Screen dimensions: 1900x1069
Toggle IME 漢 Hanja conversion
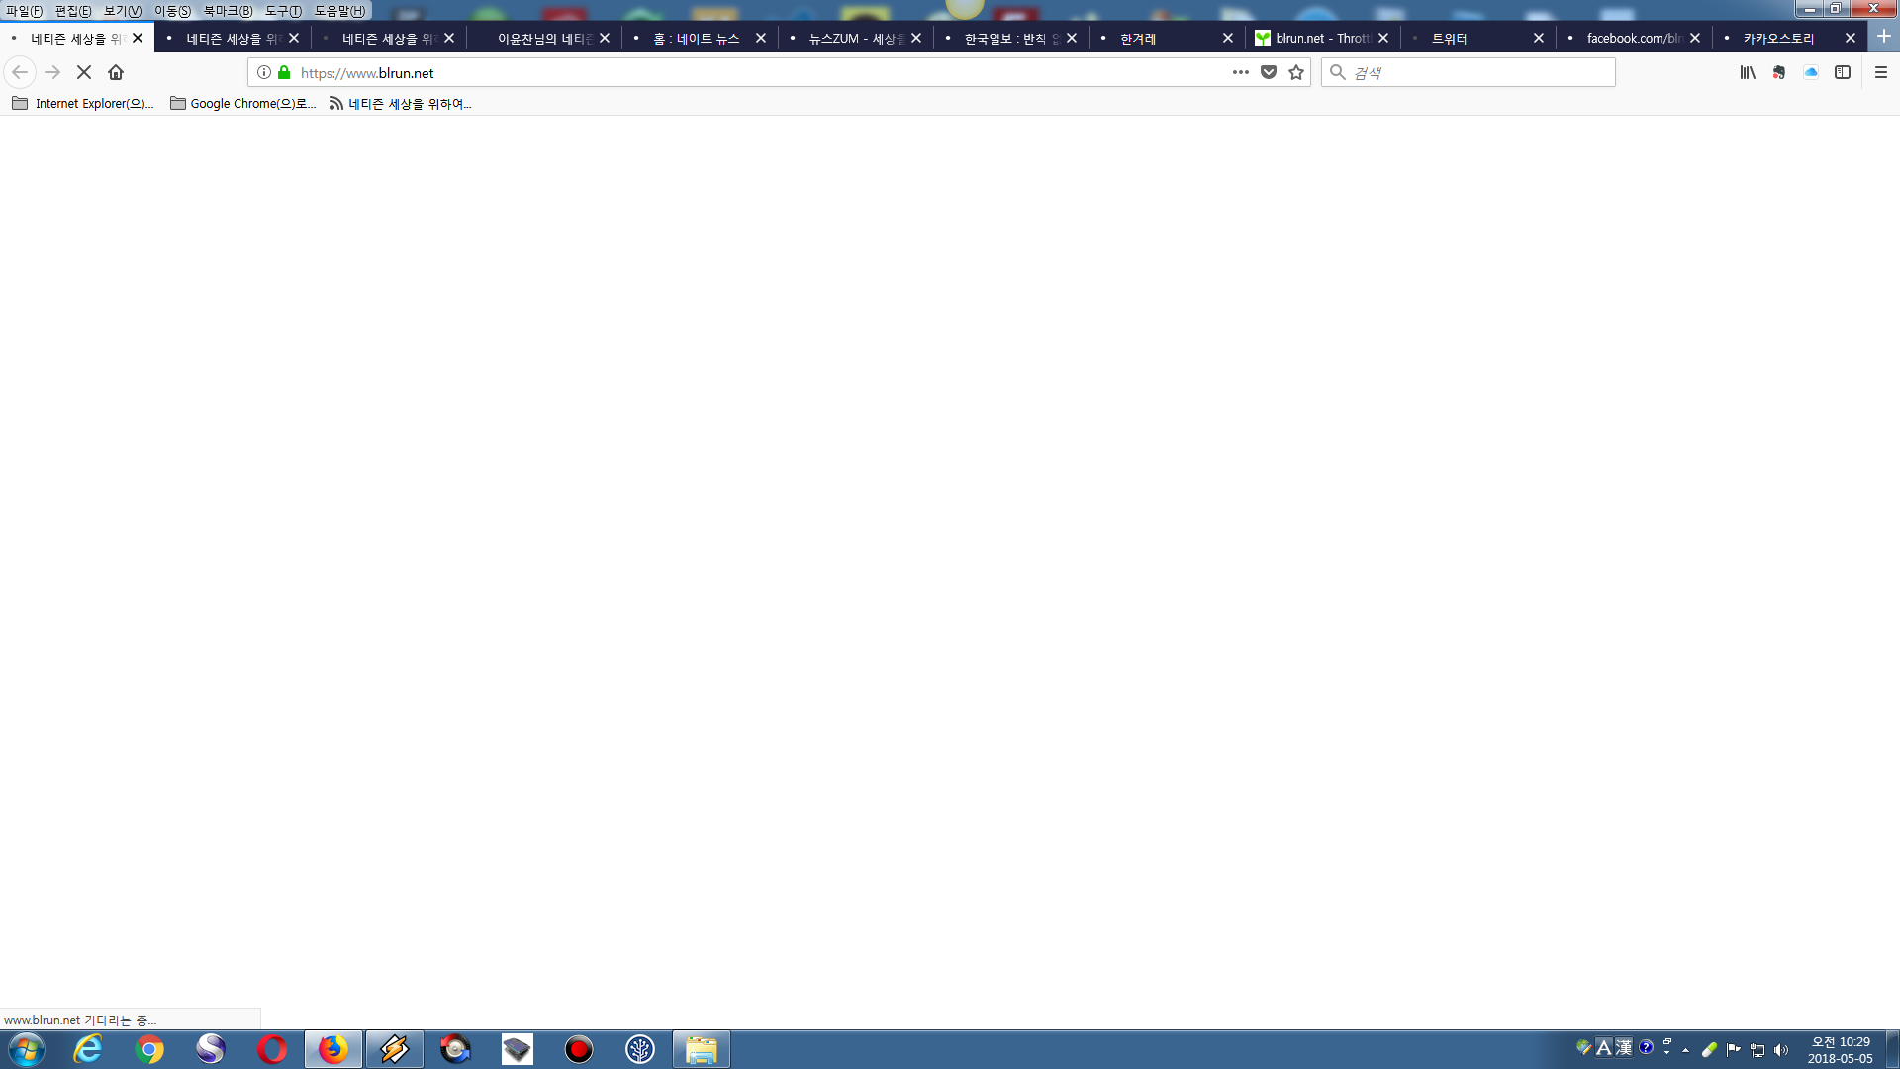(1624, 1047)
